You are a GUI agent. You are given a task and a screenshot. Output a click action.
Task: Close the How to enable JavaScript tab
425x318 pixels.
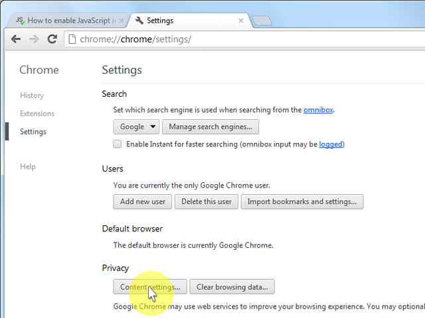point(122,21)
